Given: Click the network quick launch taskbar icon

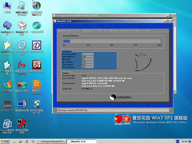Looking at the screenshot, I should point(33,141).
